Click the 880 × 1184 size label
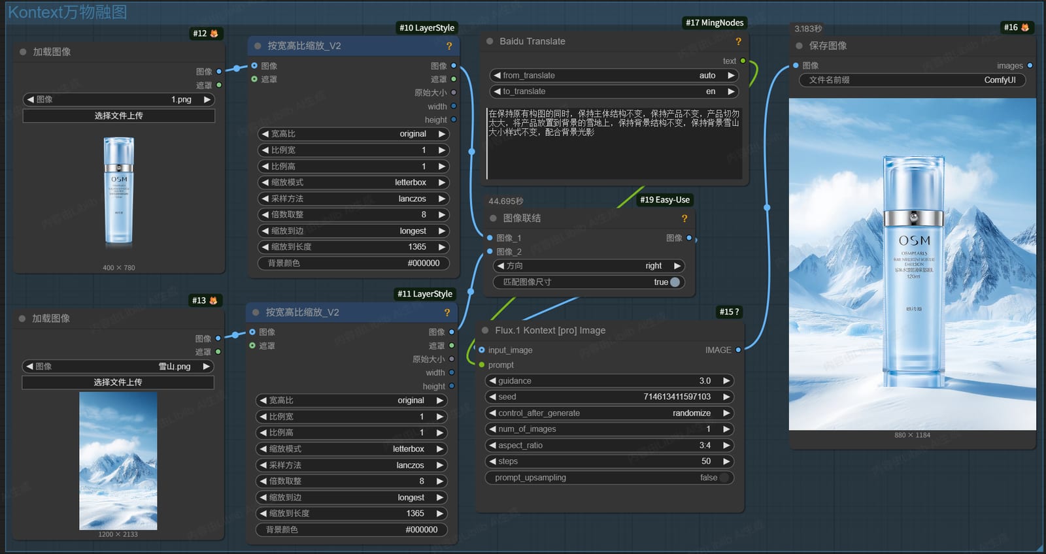This screenshot has width=1046, height=554. point(912,435)
